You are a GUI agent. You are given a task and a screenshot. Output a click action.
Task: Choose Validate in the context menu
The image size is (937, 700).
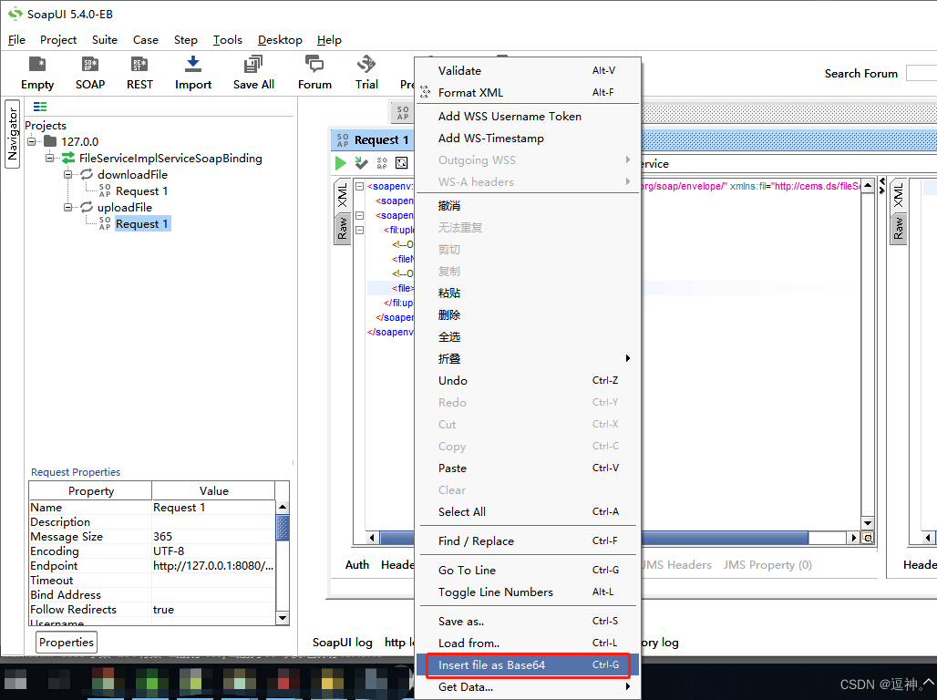click(x=528, y=70)
